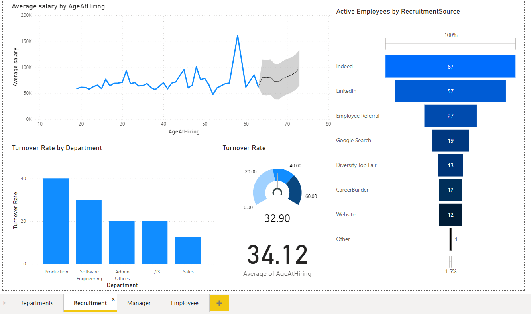
Task: Switch to the Manager page tab
Action: coord(139,303)
